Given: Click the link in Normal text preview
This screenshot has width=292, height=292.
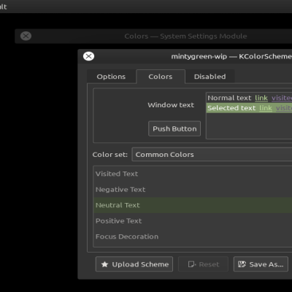Looking at the screenshot, I should click(261, 98).
